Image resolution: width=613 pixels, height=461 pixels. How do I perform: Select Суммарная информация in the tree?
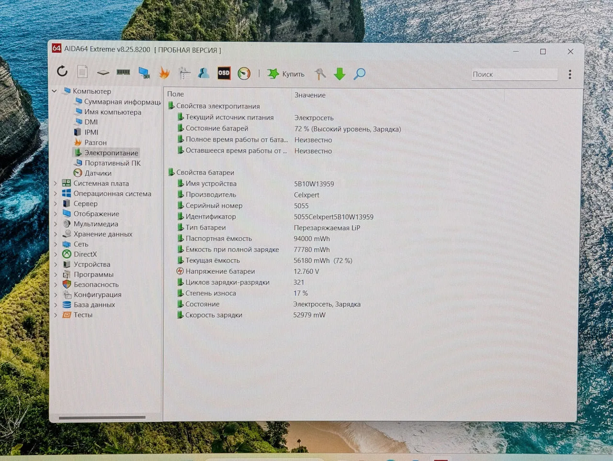point(118,102)
